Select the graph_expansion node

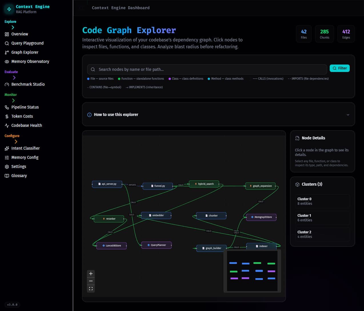tap(260, 186)
